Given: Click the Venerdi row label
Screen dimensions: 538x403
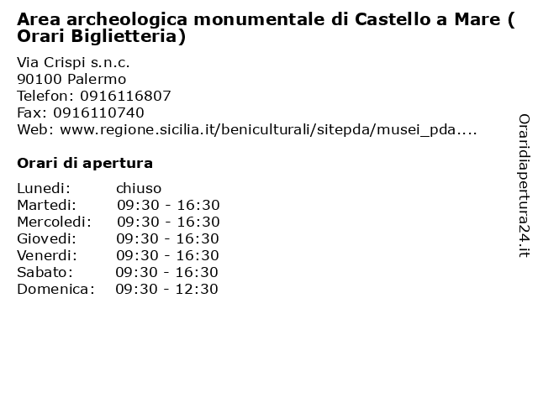Looking at the screenshot, I should 47,255.
